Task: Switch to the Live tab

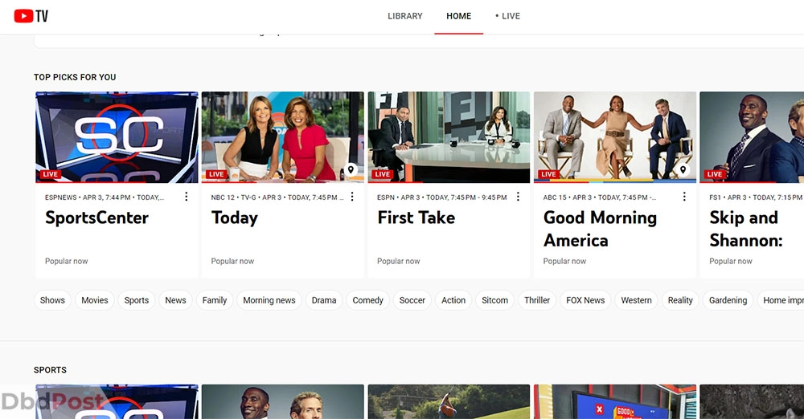Action: (507, 16)
